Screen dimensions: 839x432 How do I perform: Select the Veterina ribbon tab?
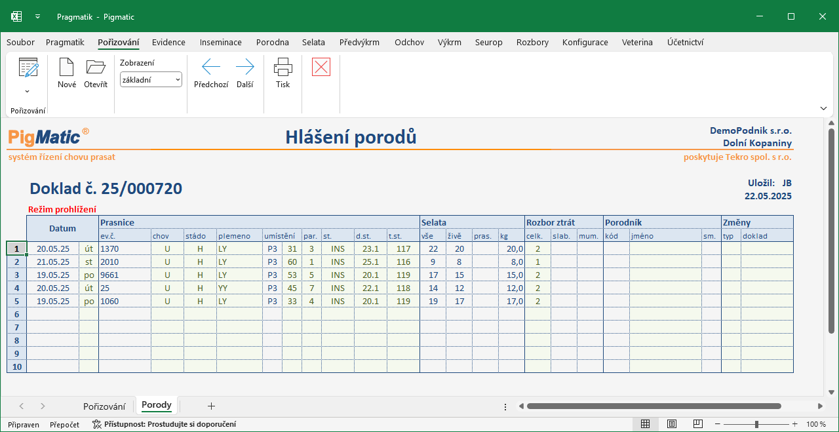637,42
